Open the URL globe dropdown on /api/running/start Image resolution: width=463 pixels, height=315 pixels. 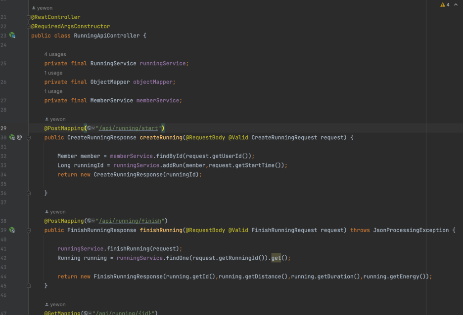point(91,128)
